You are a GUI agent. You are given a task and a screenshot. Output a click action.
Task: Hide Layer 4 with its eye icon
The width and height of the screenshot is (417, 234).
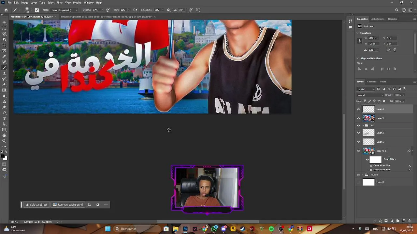pyautogui.click(x=358, y=109)
